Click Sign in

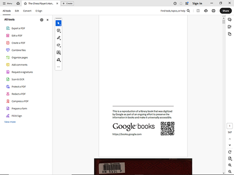pyautogui.click(x=197, y=3)
